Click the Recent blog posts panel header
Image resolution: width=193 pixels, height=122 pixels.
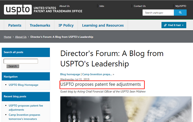point(26,96)
